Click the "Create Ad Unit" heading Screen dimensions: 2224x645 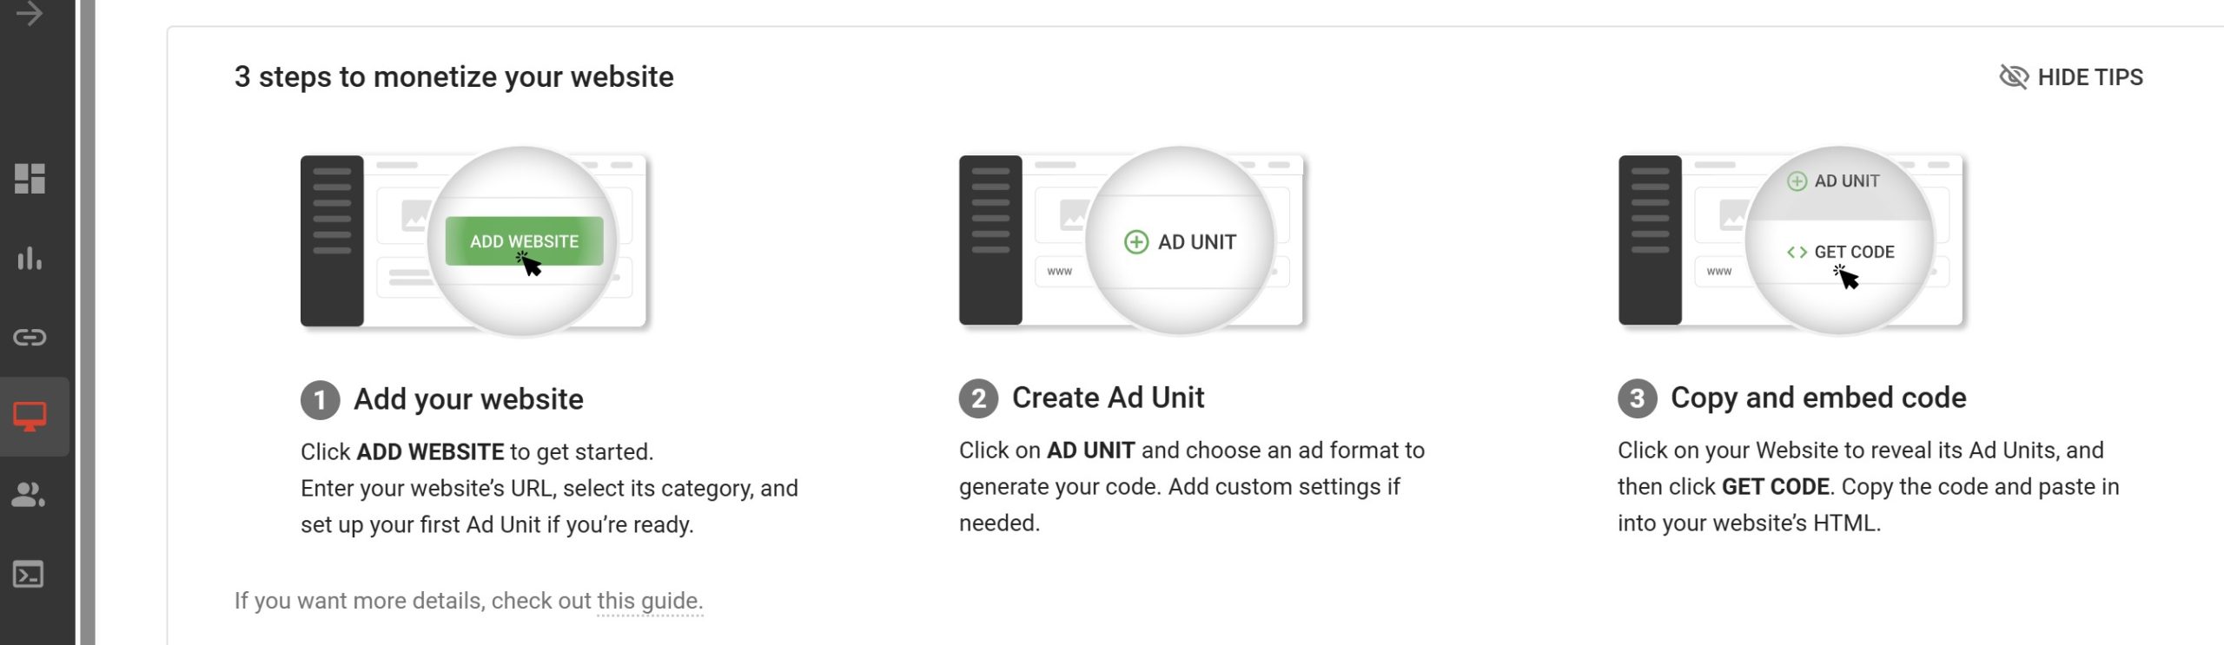tap(1108, 398)
